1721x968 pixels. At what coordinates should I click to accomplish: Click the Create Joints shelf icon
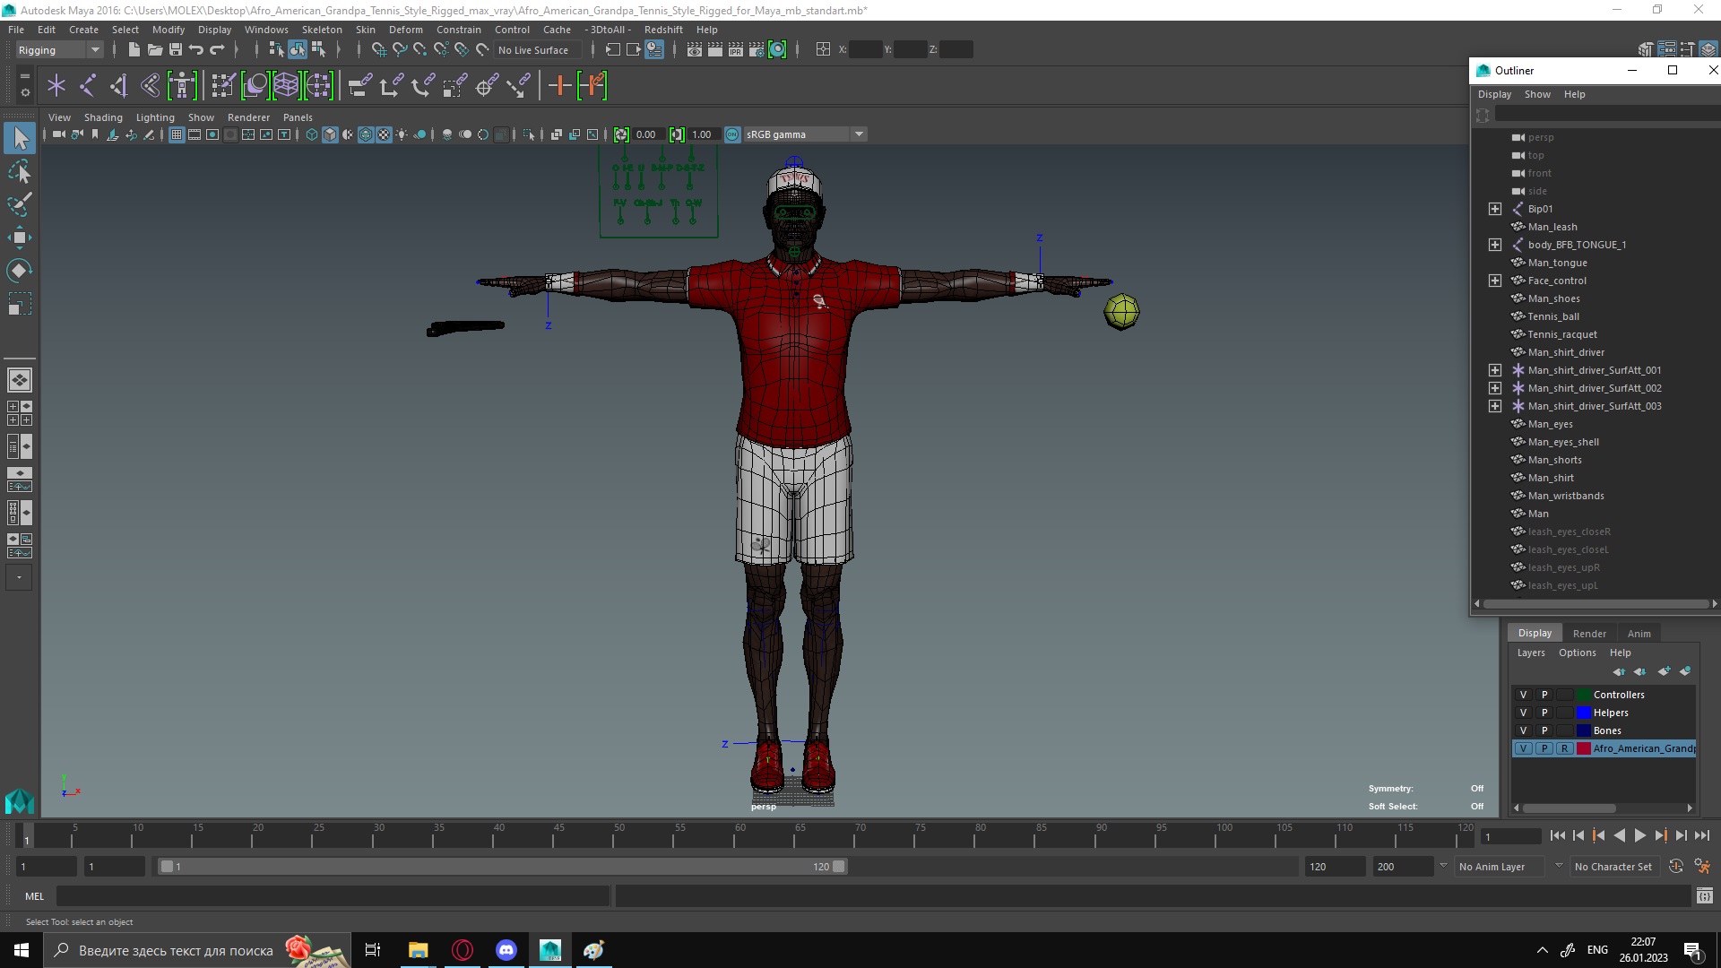tap(88, 86)
